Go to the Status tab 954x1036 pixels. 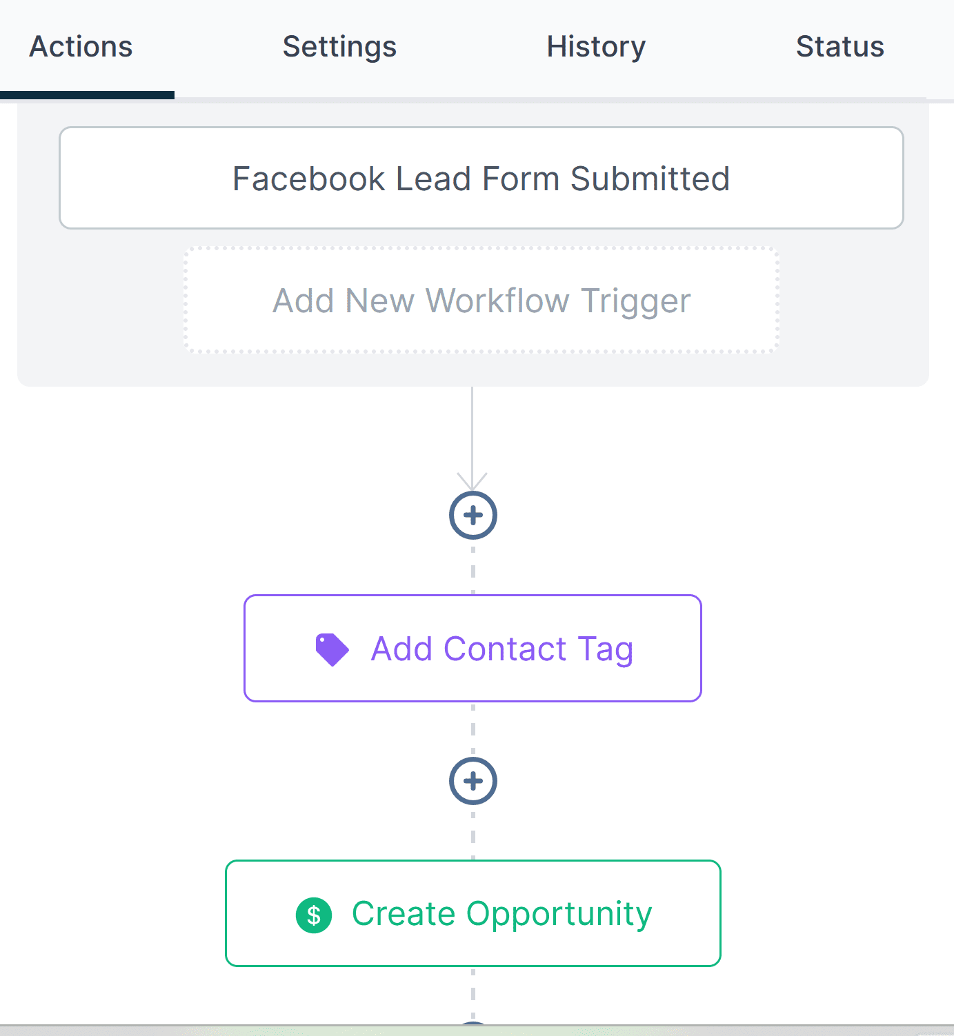[x=839, y=47]
